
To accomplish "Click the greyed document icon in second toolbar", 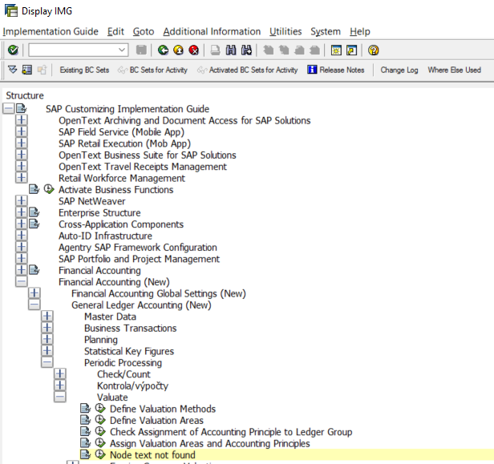I will click(x=42, y=70).
